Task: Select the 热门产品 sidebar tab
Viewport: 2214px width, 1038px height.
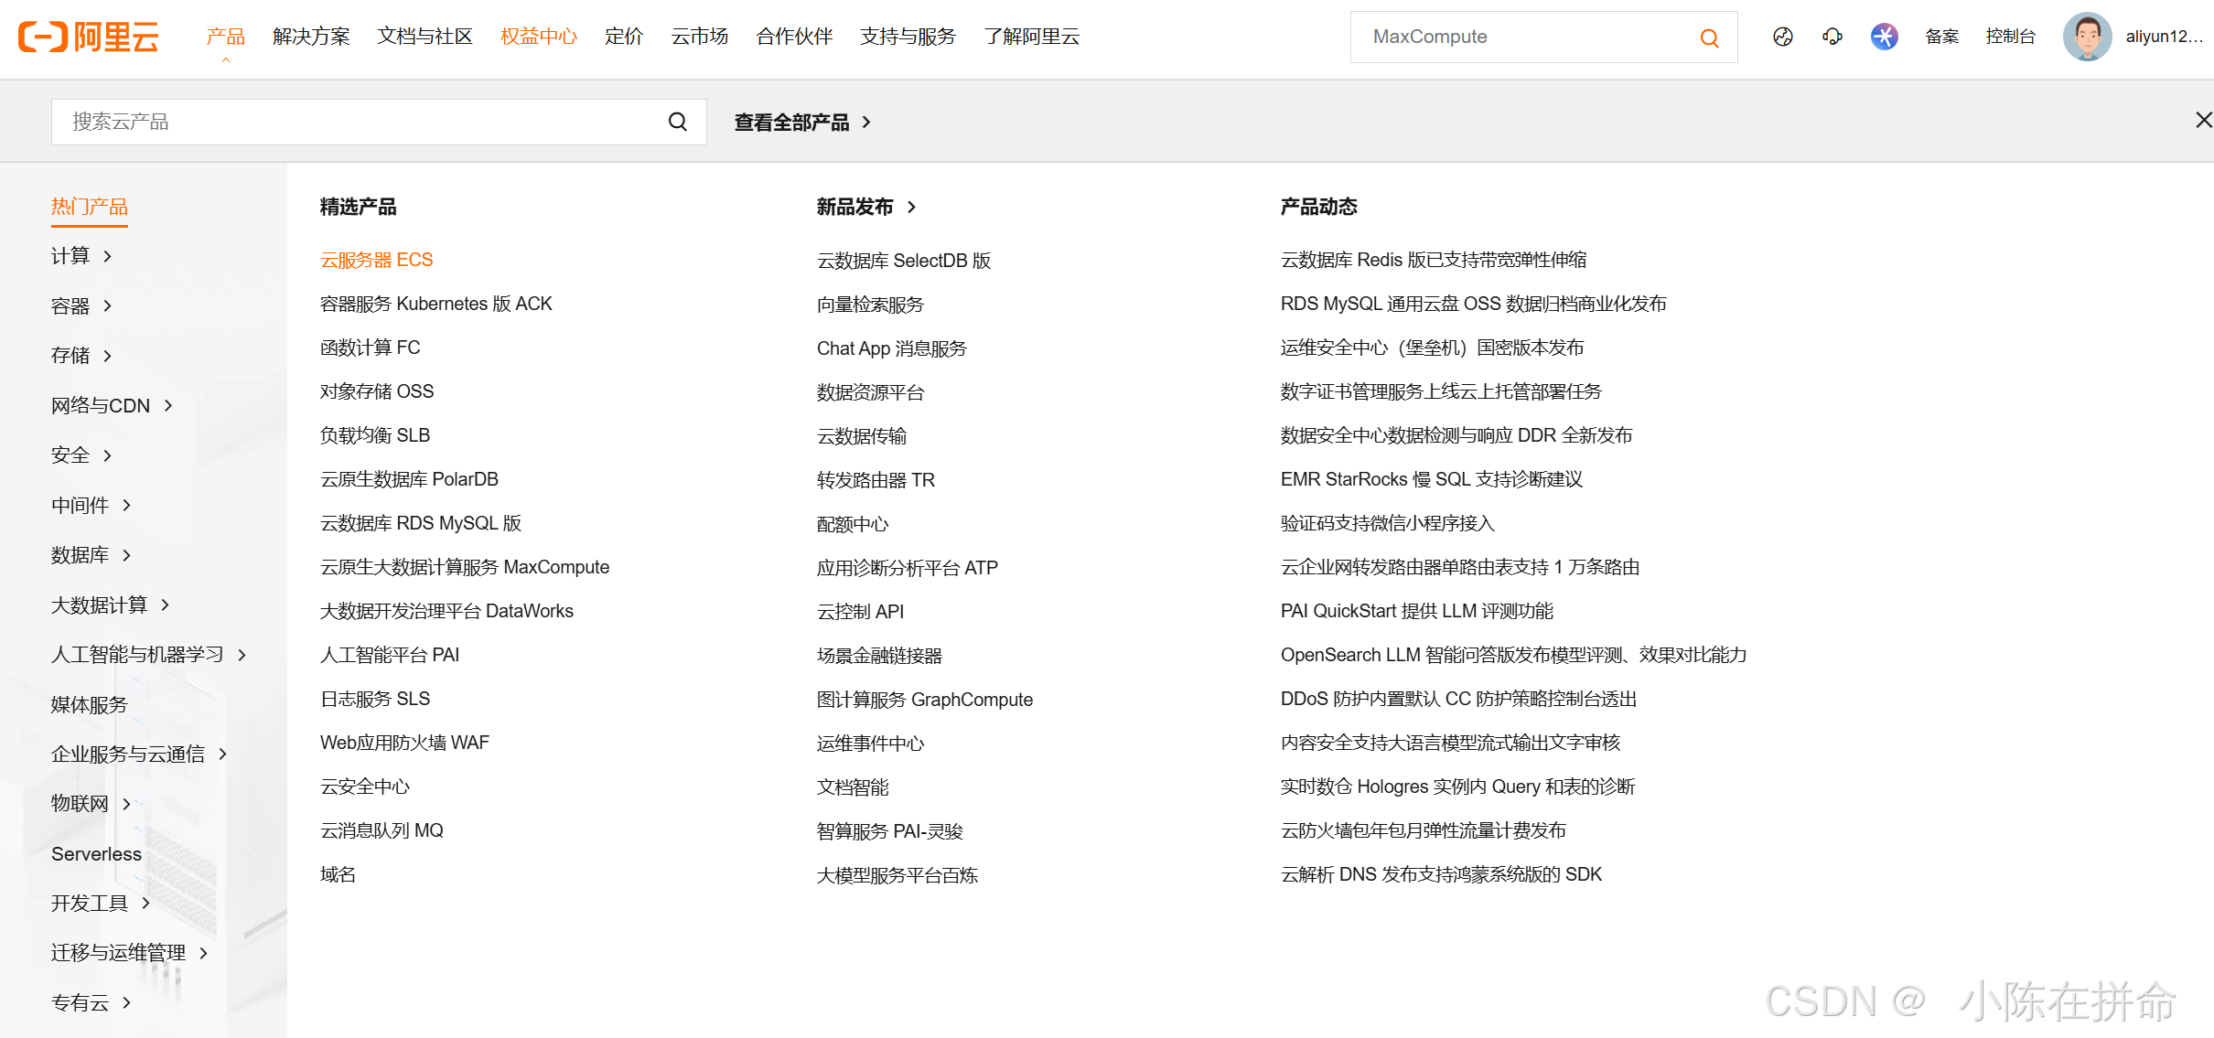Action: pos(90,207)
